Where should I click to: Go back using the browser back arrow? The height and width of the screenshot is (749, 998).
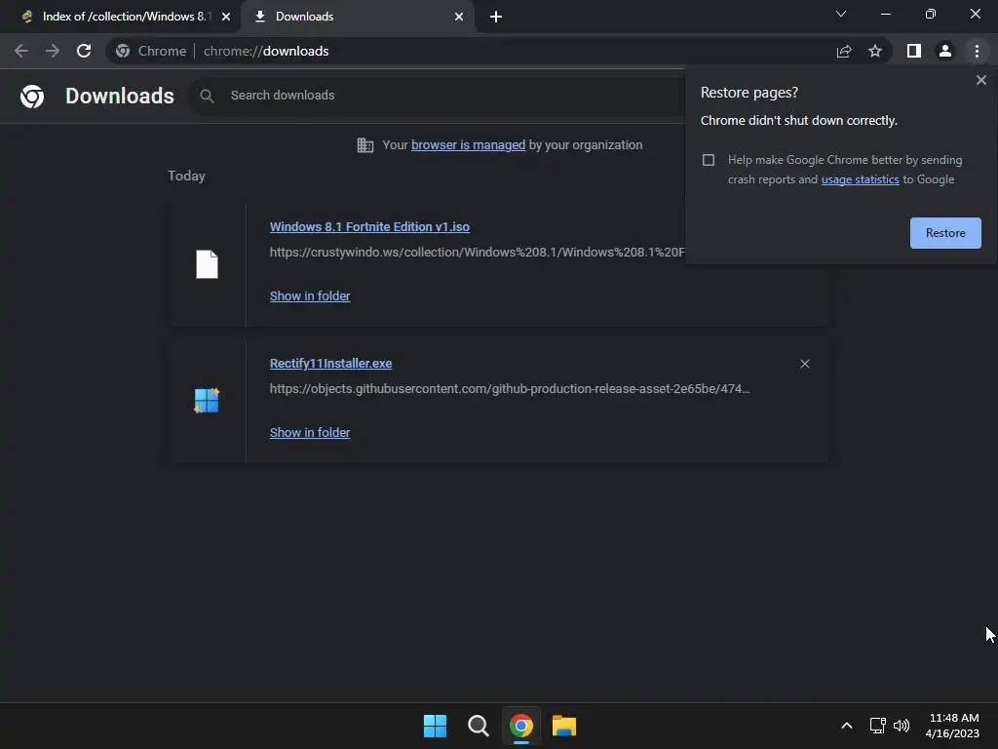click(x=21, y=51)
